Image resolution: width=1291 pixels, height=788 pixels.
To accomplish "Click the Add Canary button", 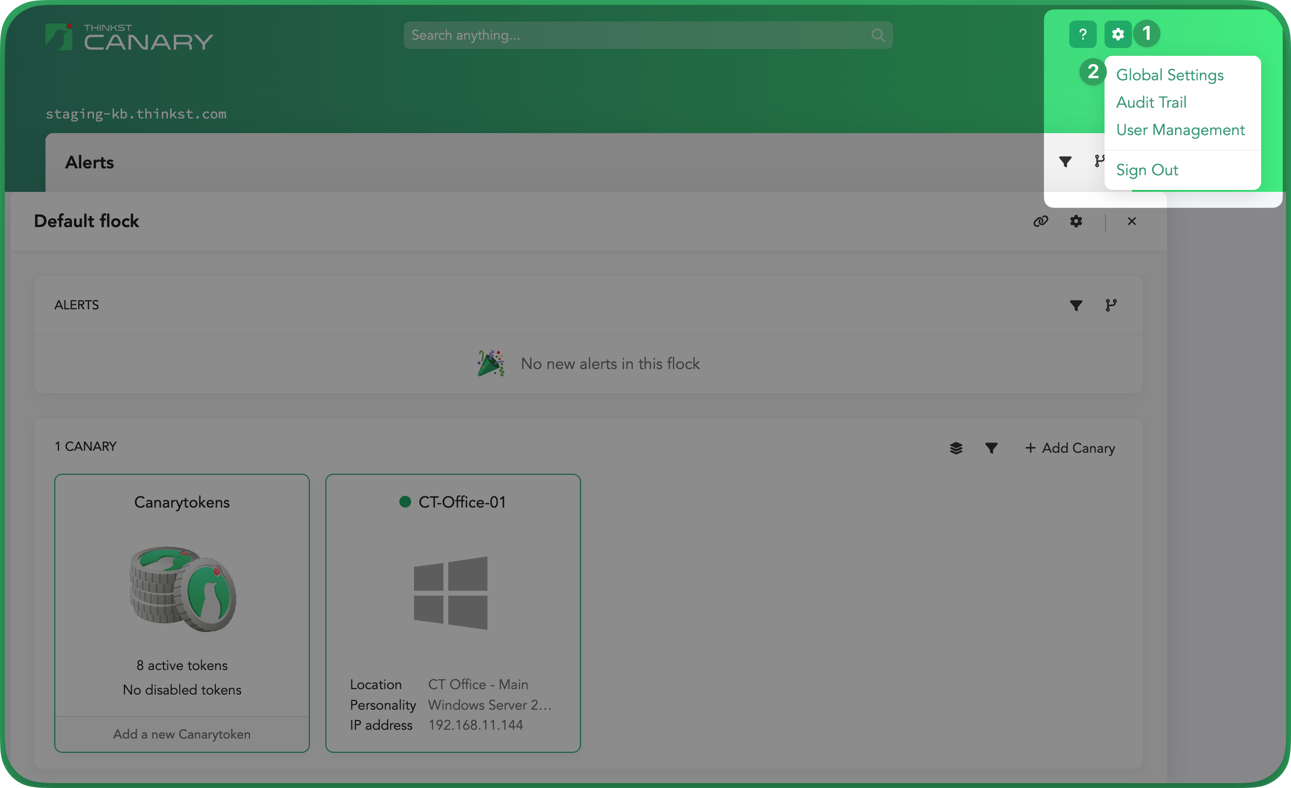I will pyautogui.click(x=1069, y=448).
